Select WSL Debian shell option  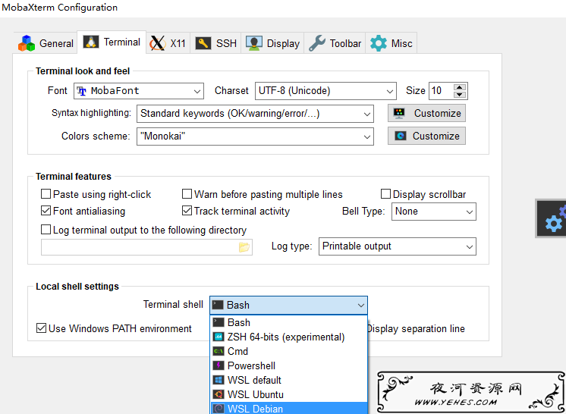click(x=289, y=408)
